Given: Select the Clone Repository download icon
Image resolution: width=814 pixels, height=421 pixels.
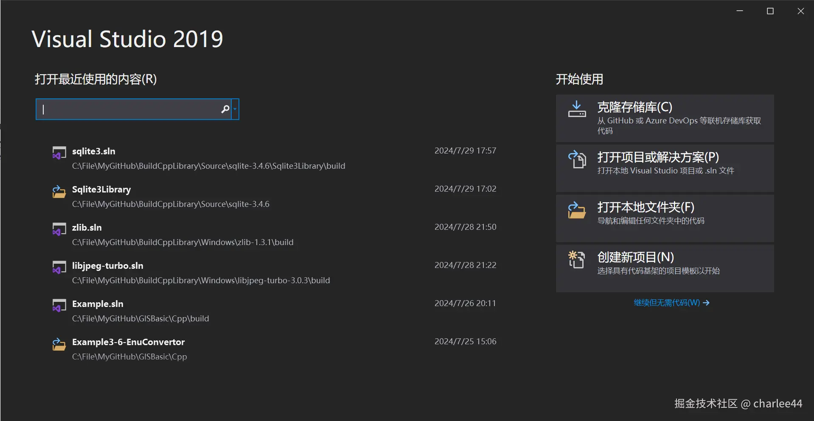Looking at the screenshot, I should coord(576,109).
